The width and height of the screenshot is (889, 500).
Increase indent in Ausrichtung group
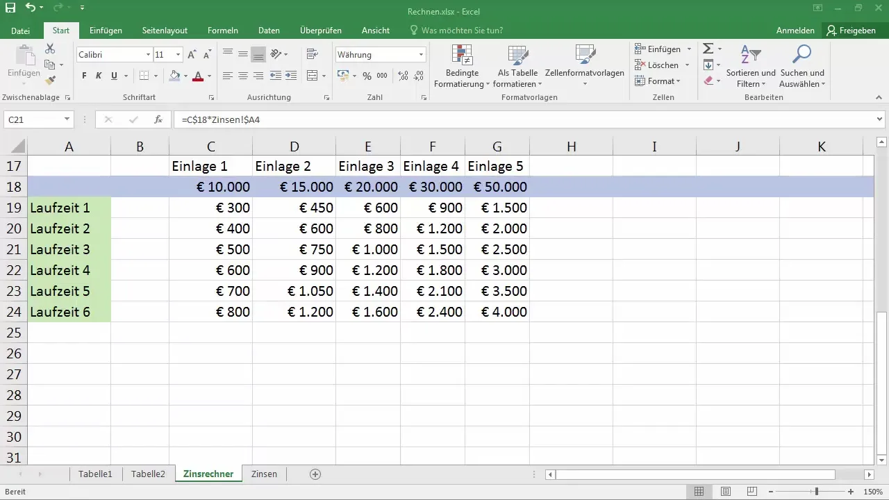tap(292, 76)
